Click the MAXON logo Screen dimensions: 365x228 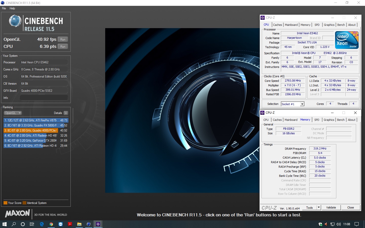(18, 214)
